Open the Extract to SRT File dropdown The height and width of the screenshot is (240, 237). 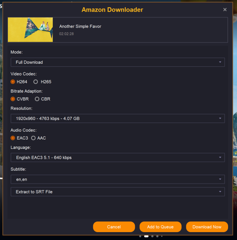pos(118,192)
